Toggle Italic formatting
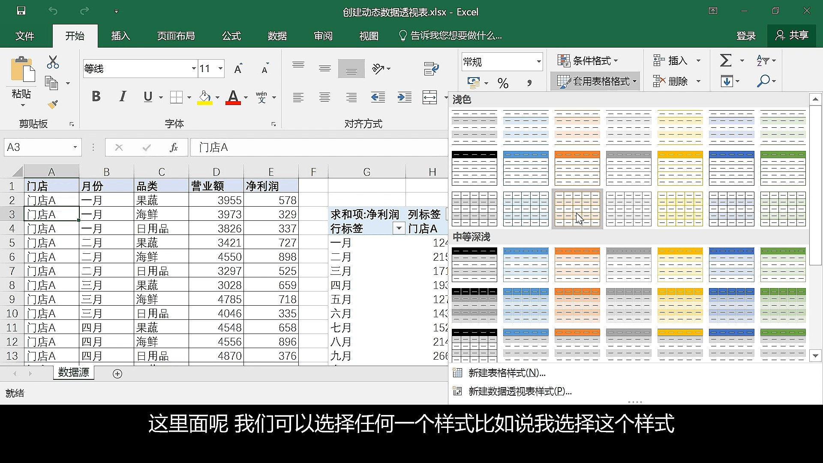 tap(122, 96)
